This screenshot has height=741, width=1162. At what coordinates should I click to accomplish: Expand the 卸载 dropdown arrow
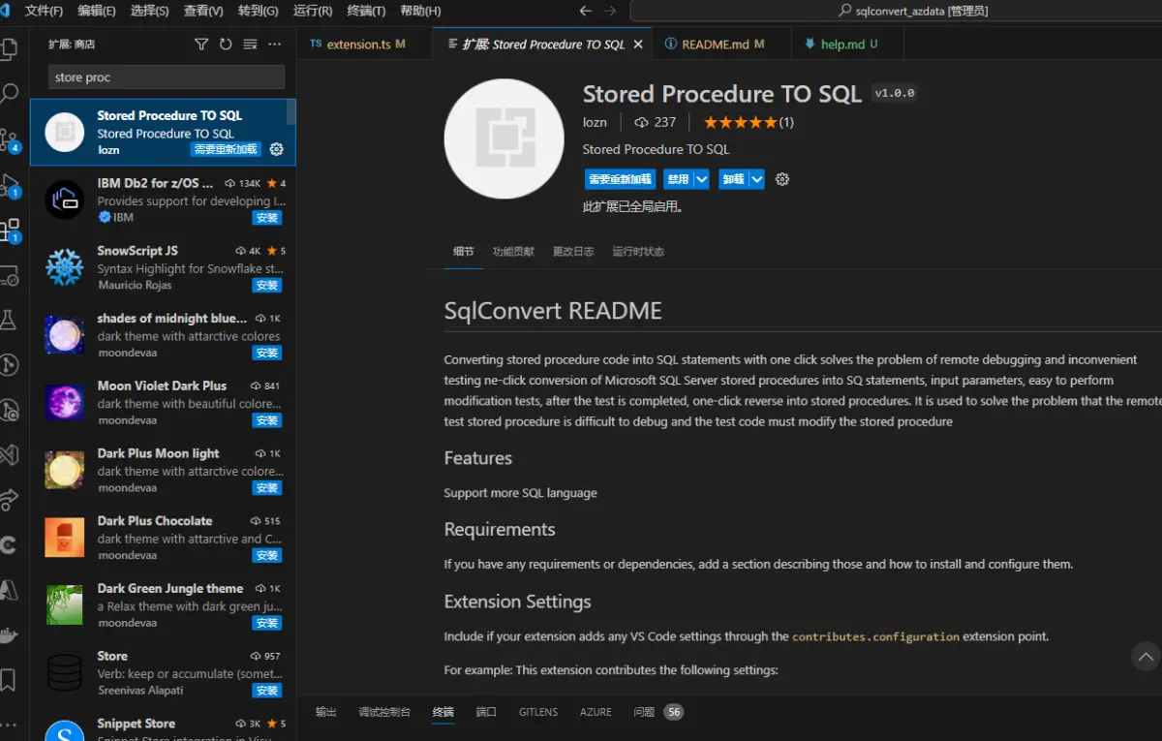pyautogui.click(x=757, y=179)
